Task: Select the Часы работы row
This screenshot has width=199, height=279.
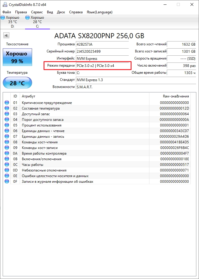Action: click(x=97, y=165)
